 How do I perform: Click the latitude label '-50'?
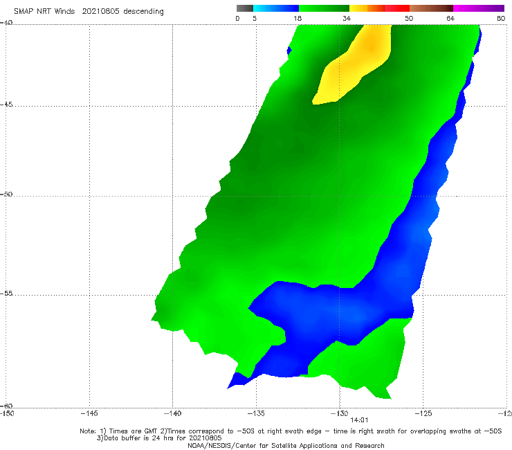[x=6, y=195]
